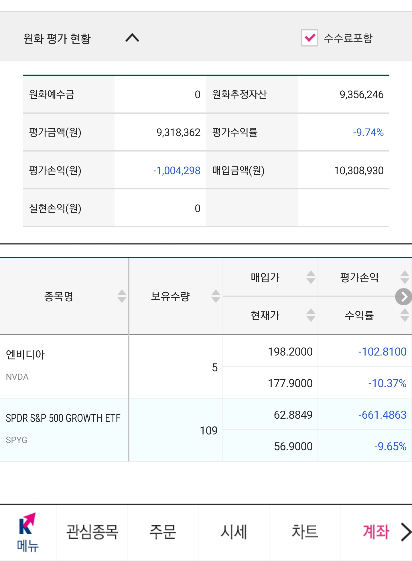Click the 매입가 column header
This screenshot has width=412, height=561.
click(x=265, y=277)
